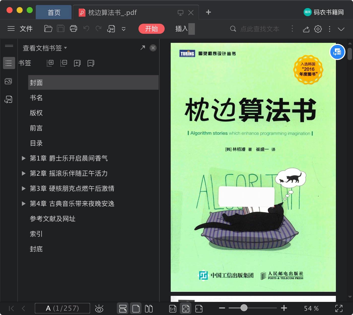
Task: Click collapse all bookmarks icon
Action: 64,63
